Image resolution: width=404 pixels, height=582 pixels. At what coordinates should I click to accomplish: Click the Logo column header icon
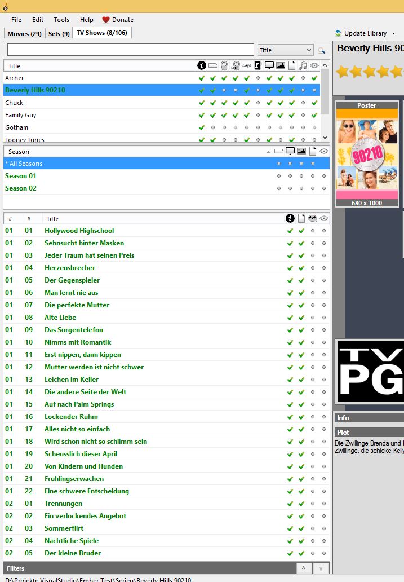coord(247,65)
